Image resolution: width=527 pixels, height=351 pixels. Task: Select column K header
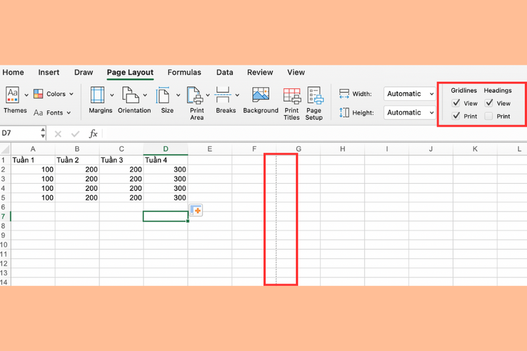pos(475,149)
